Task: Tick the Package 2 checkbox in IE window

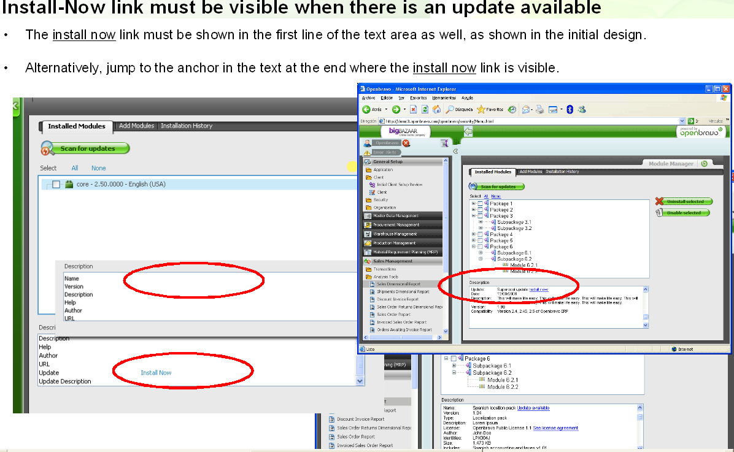Action: tap(480, 210)
